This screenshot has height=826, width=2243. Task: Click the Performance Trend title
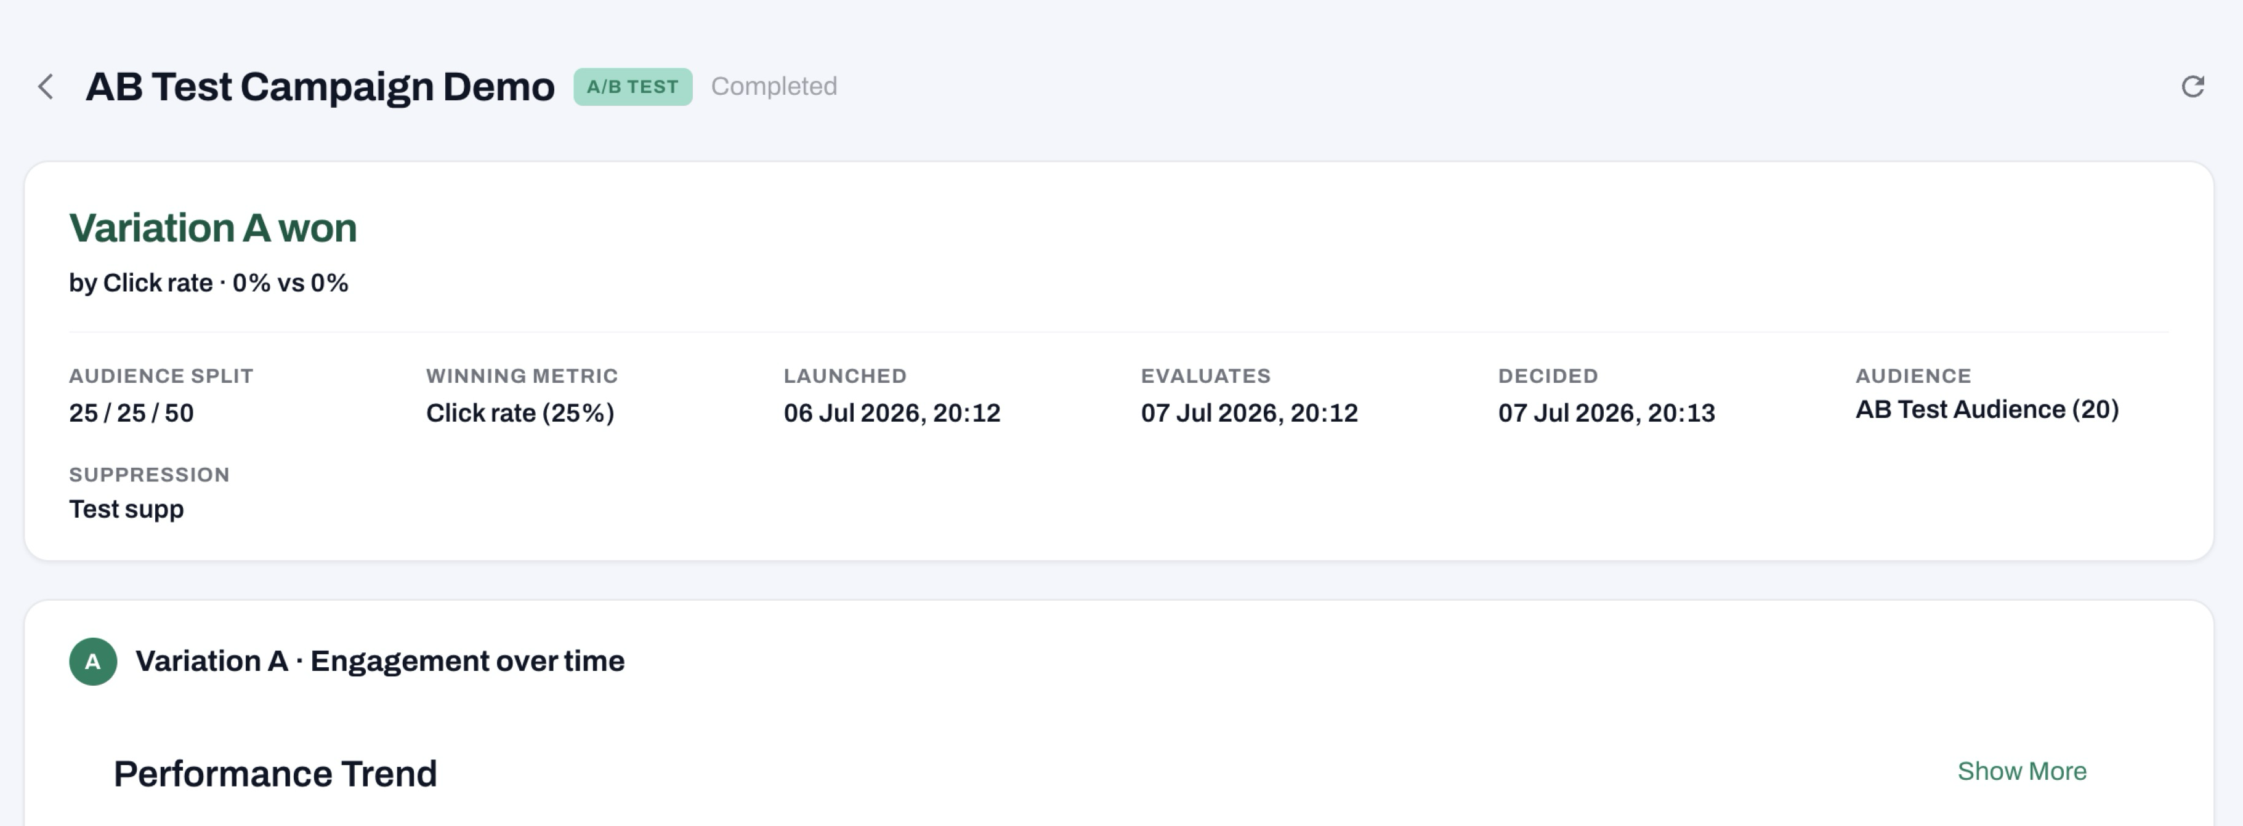point(275,774)
